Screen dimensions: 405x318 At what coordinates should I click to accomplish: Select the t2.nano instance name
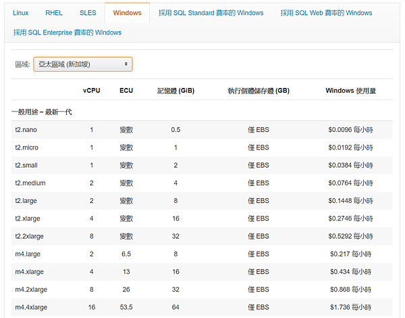pos(26,130)
